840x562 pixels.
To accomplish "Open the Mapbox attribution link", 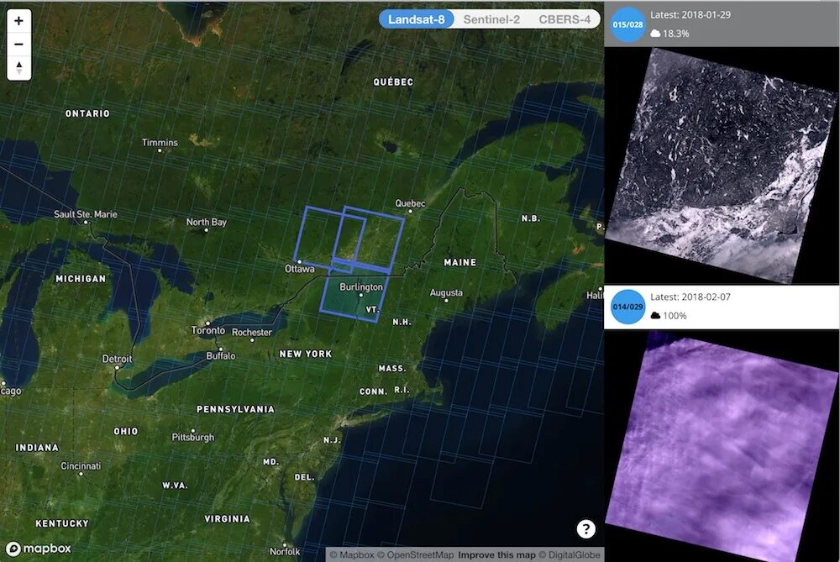I will tap(352, 555).
